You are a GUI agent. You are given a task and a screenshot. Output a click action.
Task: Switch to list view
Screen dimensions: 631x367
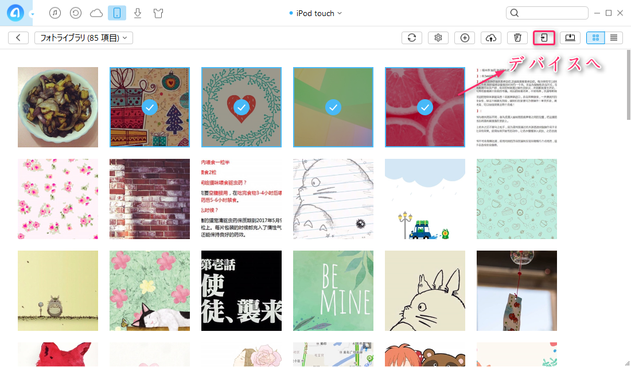click(x=614, y=37)
